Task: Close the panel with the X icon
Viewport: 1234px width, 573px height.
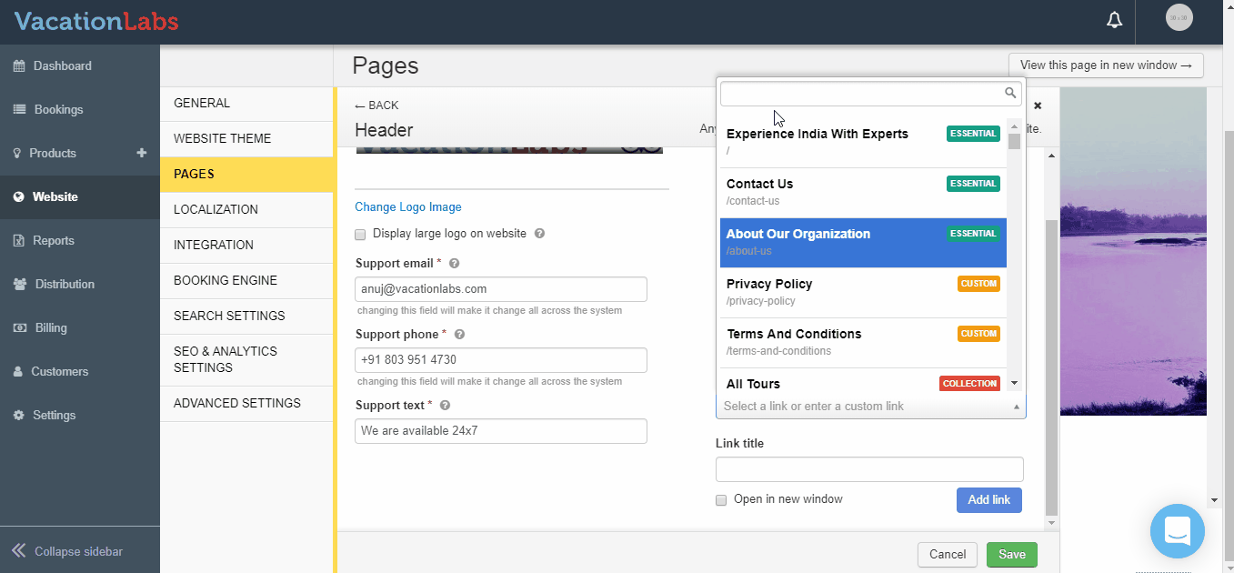Action: point(1038,106)
